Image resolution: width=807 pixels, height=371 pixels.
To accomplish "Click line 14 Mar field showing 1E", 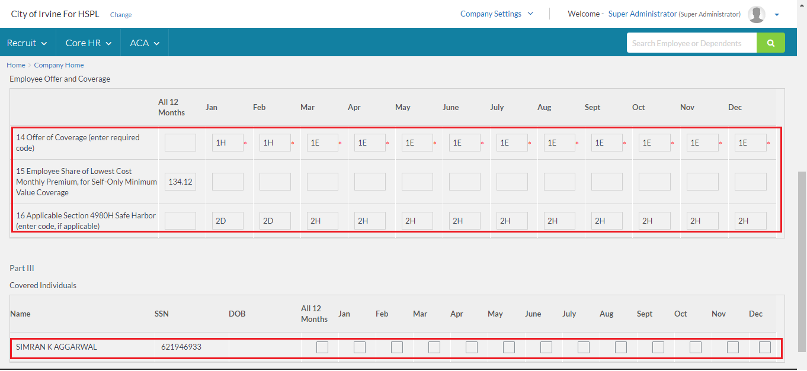I will tap(322, 143).
